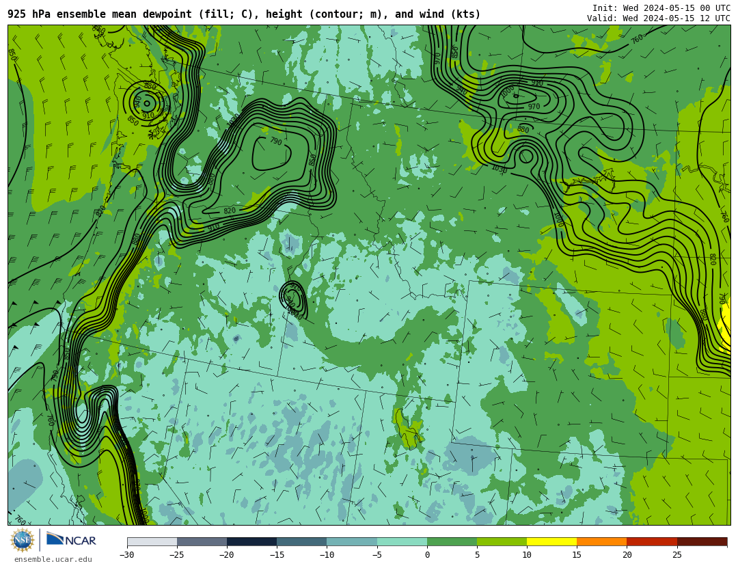Click the 790 contour label inside the closed low
Image resolution: width=738 pixels, height=568 pixels.
(x=276, y=141)
